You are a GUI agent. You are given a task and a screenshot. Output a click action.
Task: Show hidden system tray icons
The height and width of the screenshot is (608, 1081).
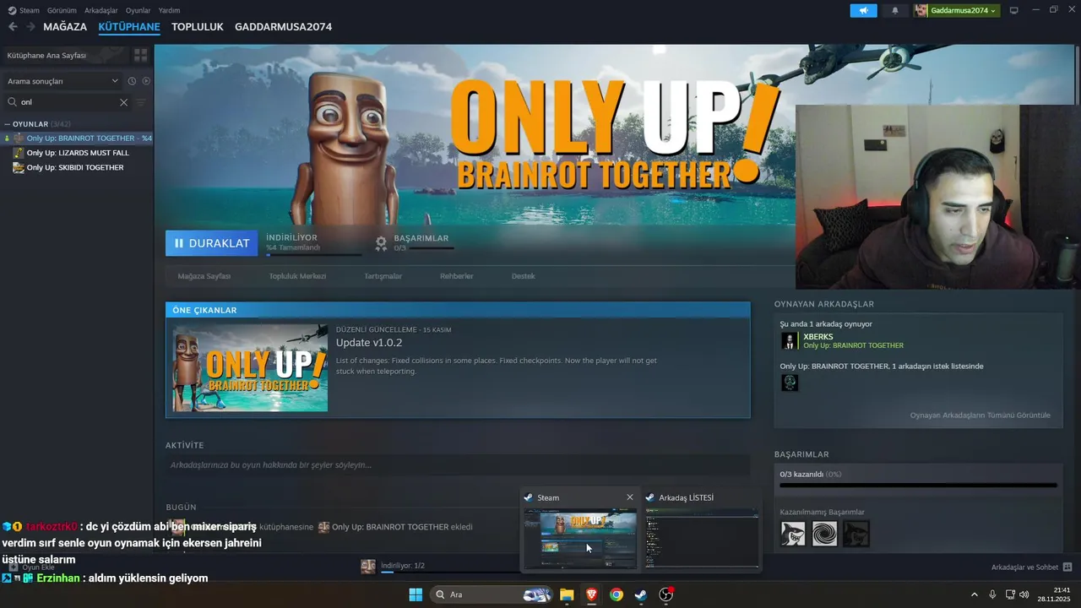pyautogui.click(x=974, y=594)
